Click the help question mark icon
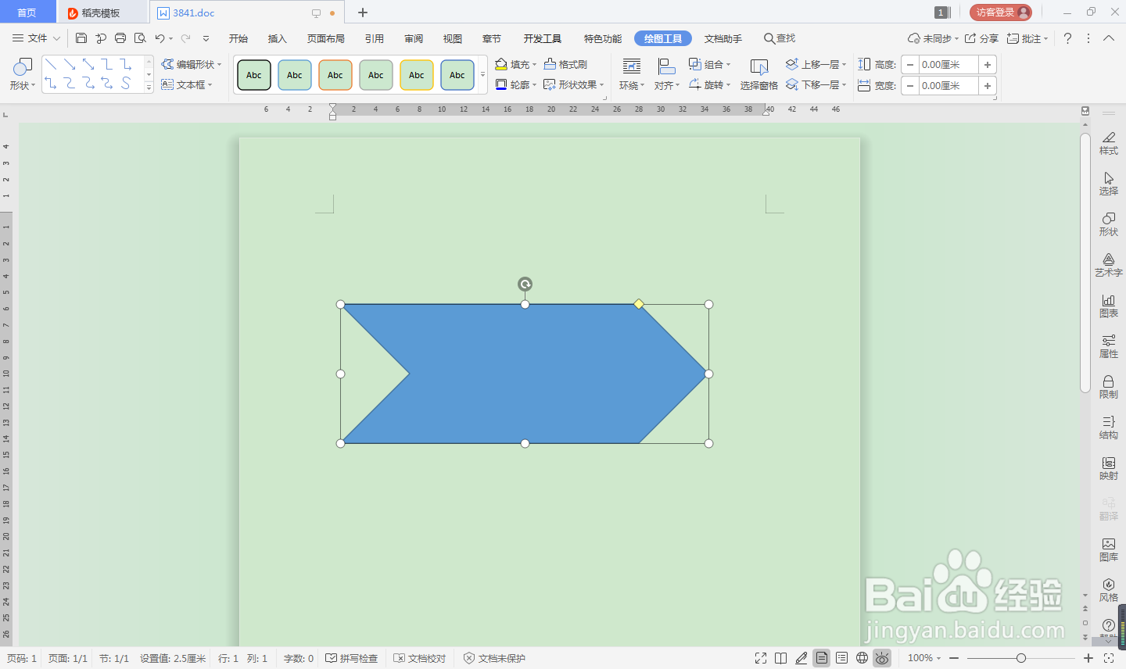Screen dimensions: 1126x669 point(1067,38)
